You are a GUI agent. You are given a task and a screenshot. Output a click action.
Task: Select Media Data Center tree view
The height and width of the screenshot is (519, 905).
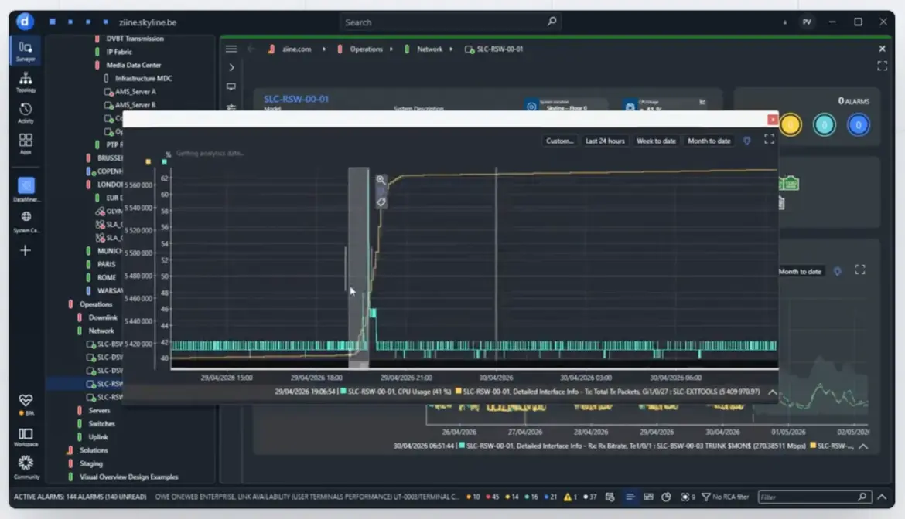(133, 65)
